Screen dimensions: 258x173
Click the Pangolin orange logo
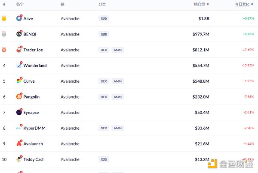coord(19,97)
